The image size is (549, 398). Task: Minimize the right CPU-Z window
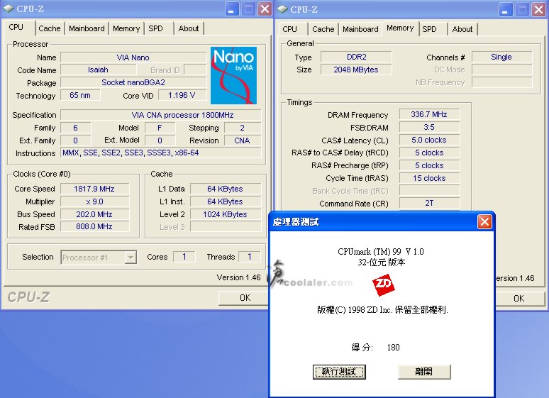(505, 10)
